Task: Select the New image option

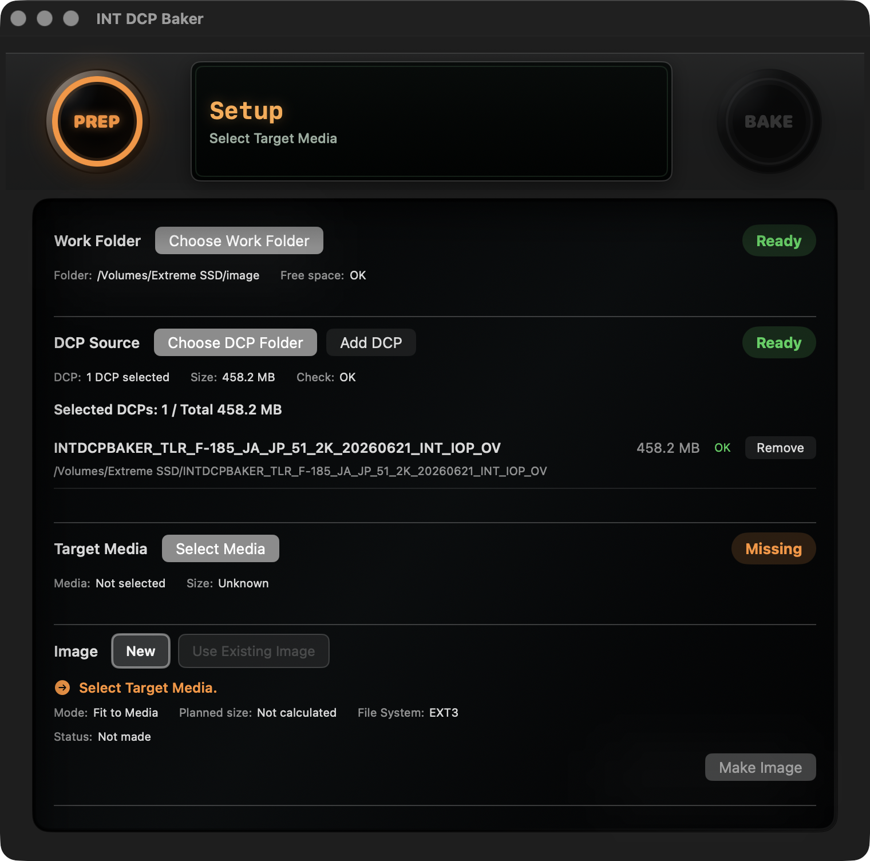Action: coord(141,651)
